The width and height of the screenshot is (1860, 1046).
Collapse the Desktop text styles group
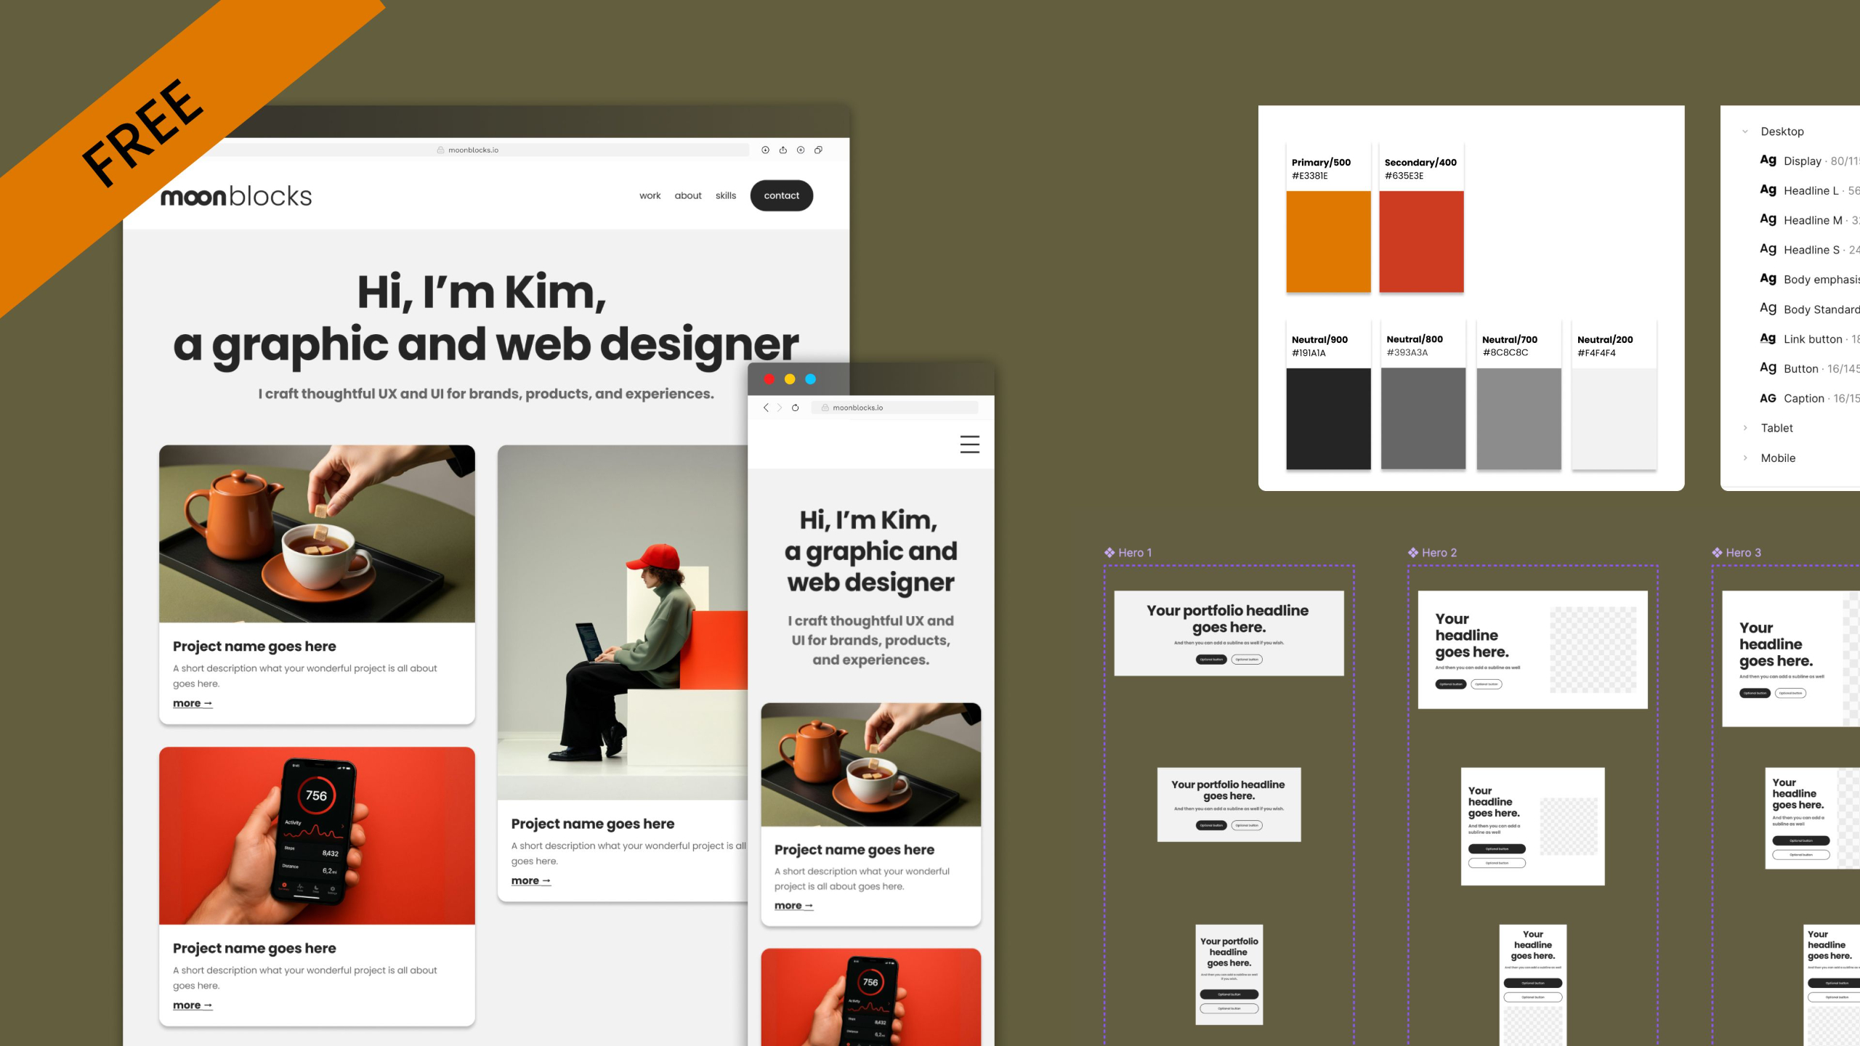pos(1745,131)
